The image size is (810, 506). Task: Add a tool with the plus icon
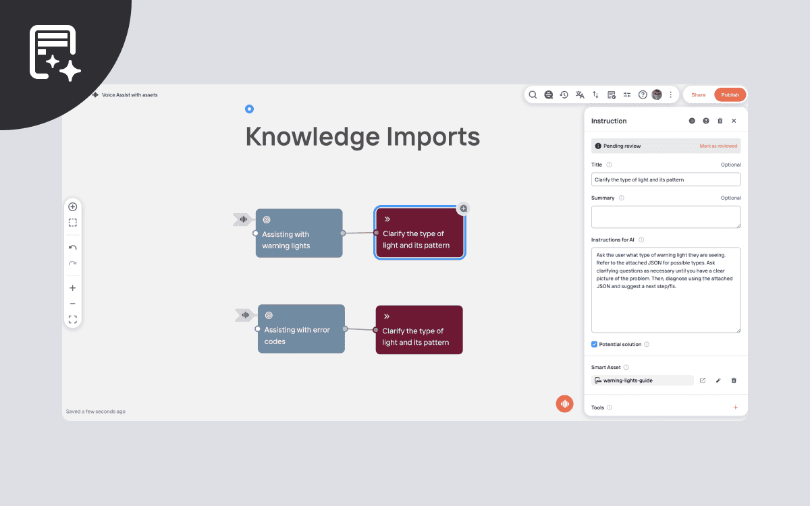click(x=736, y=407)
